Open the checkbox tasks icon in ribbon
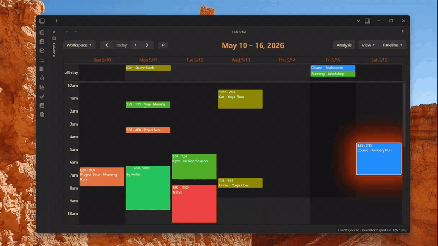This screenshot has width=438, height=246. pos(42,51)
